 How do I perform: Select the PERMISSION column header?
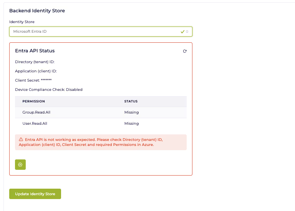coord(34,101)
